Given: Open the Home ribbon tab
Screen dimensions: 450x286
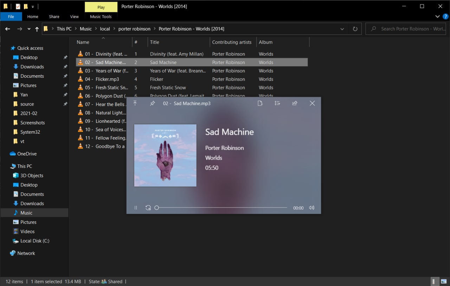Looking at the screenshot, I should coord(33,17).
